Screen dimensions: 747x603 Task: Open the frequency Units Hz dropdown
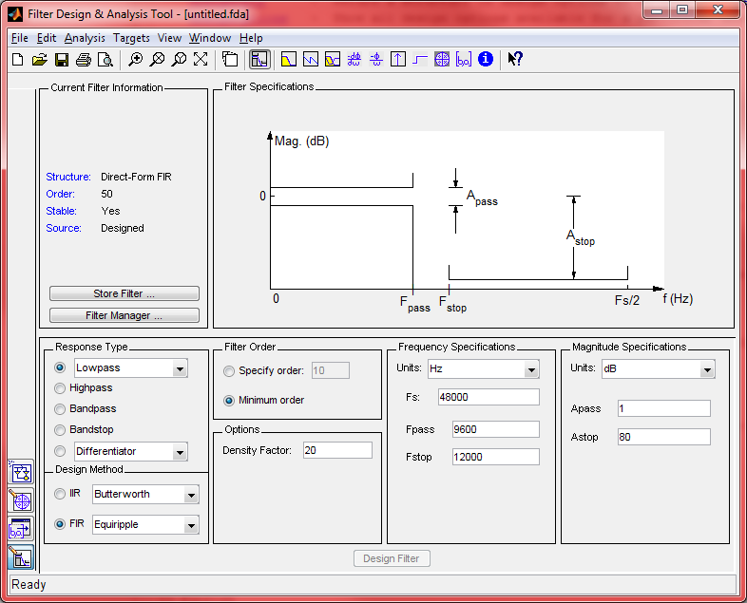(531, 369)
